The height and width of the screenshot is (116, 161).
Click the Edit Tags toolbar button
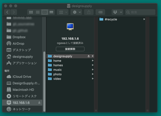(x=100, y=12)
